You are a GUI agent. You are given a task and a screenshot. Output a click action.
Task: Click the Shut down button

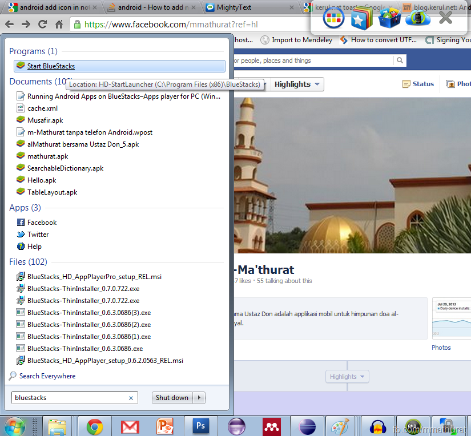pyautogui.click(x=172, y=398)
